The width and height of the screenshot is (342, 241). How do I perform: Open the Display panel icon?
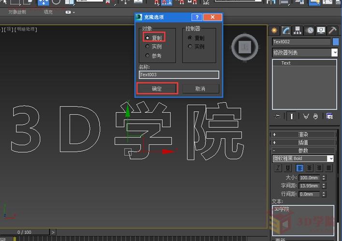321,30
